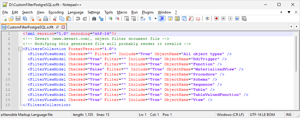300x118 pixels.
Task: Click the Save All toolbar icon
Action: coord(25,19)
